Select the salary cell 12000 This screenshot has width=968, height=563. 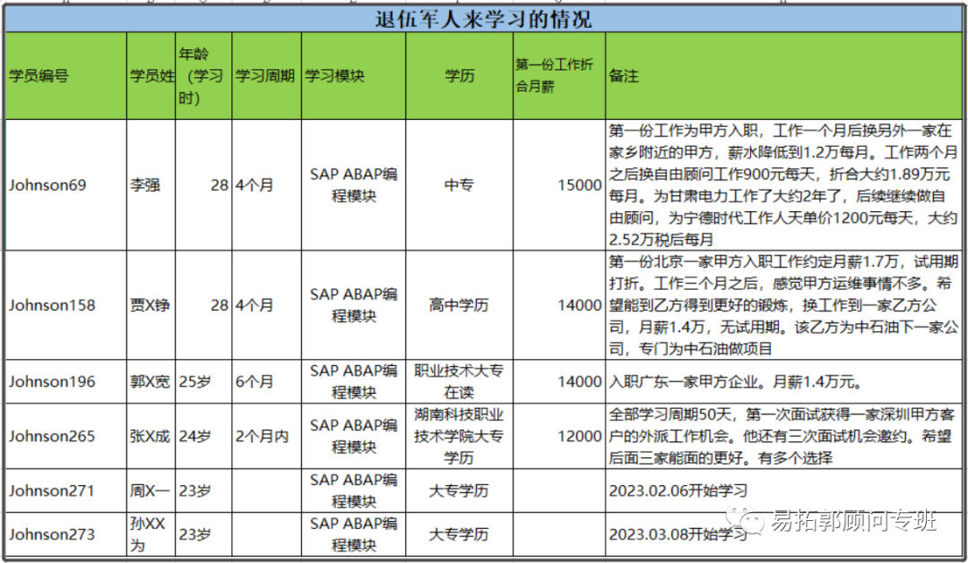(558, 436)
